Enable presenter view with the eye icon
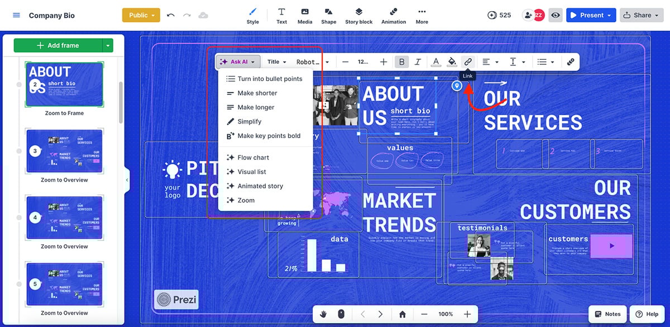 555,15
